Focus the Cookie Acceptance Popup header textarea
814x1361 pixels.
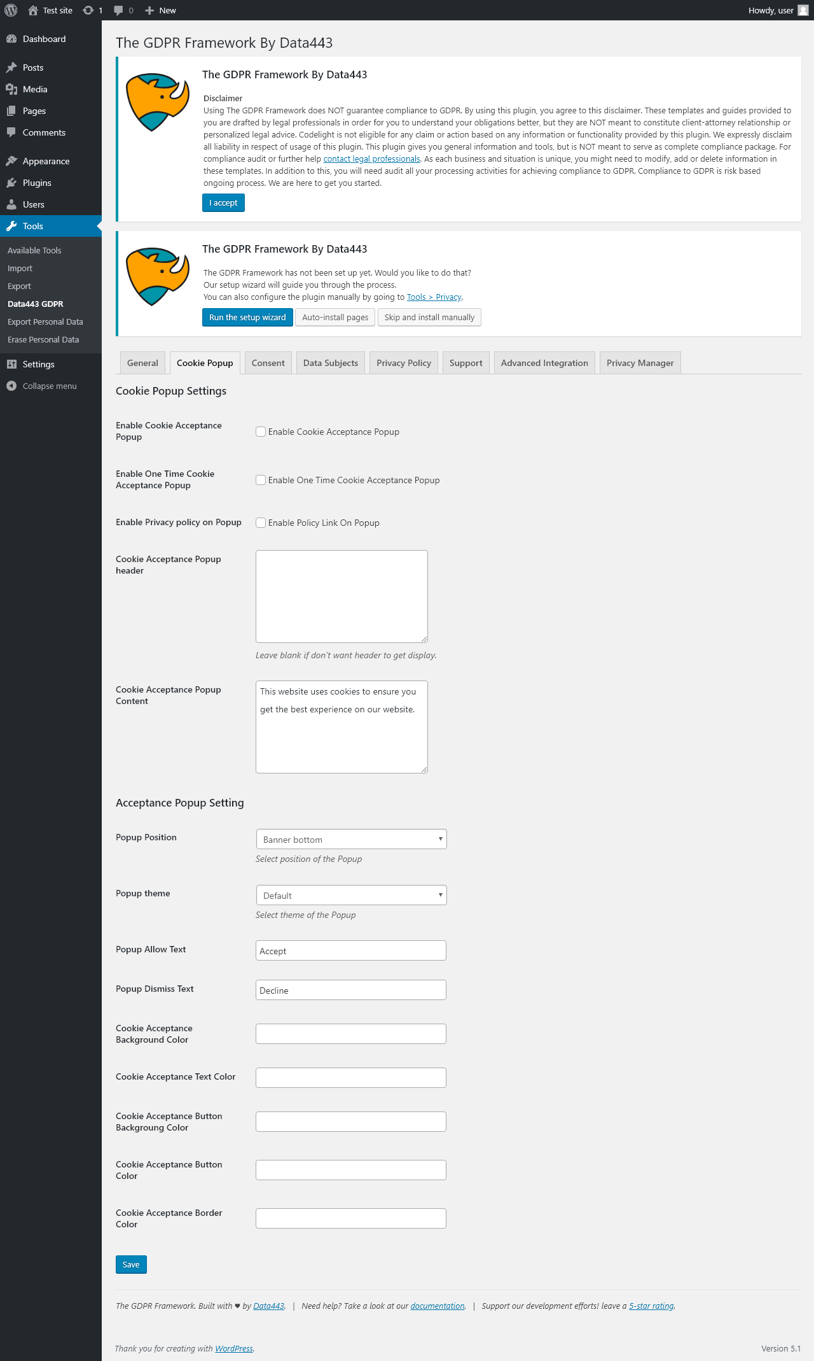[341, 596]
